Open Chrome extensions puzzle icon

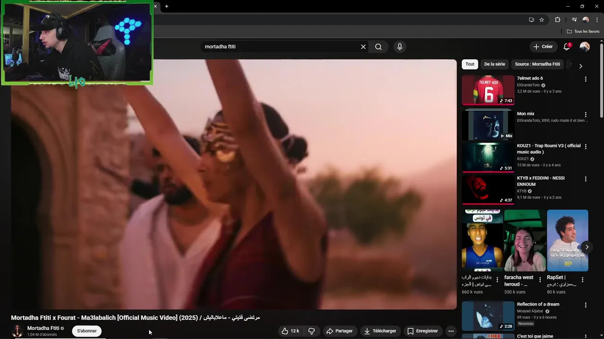coord(557,20)
